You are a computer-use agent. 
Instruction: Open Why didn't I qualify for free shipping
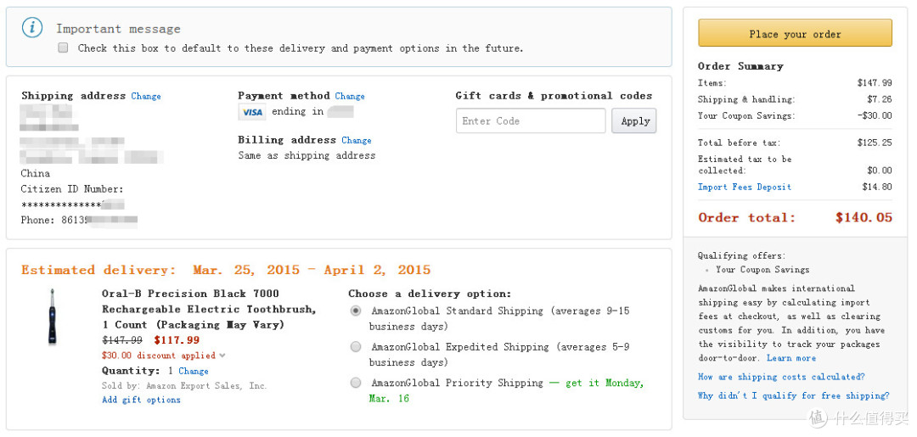click(x=794, y=395)
